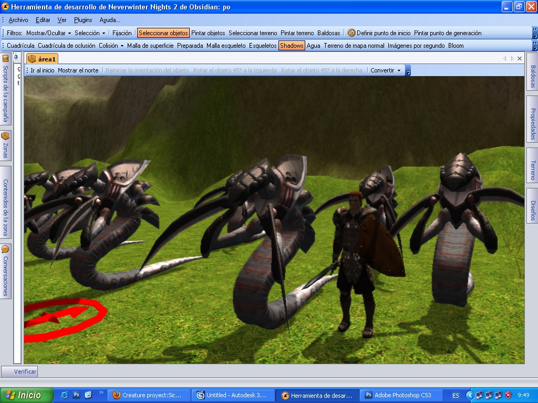Toggle the Shadows display option
This screenshot has width=538, height=403.
292,46
